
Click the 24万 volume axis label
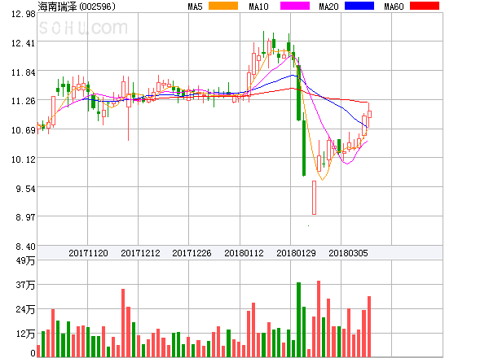click(x=25, y=309)
